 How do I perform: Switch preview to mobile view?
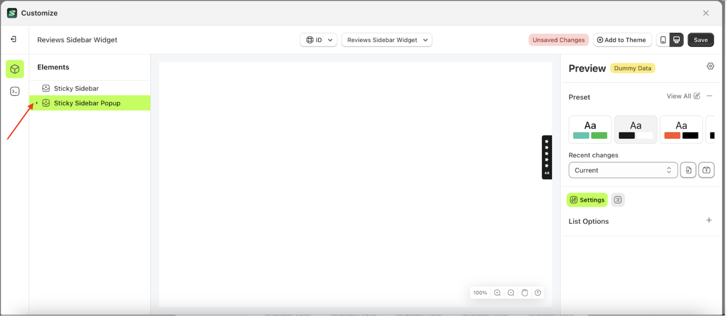[663, 40]
